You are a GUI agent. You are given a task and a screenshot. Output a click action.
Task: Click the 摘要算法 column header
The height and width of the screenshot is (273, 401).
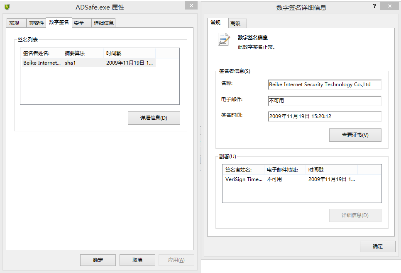(x=83, y=53)
